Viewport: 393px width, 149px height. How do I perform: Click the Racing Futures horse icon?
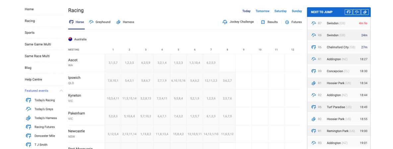28,127
